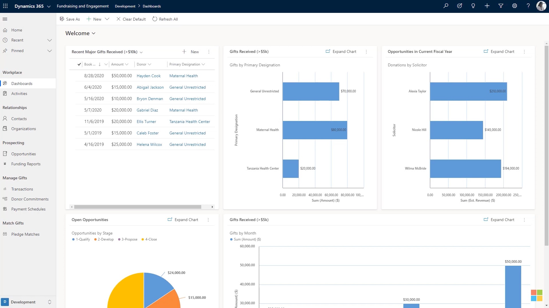This screenshot has height=308, width=549.
Task: Open more options for Open Opportunities chart
Action: click(x=208, y=220)
